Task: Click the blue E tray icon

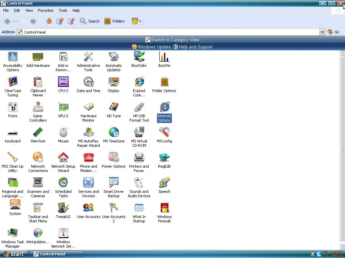Action: coord(319,254)
